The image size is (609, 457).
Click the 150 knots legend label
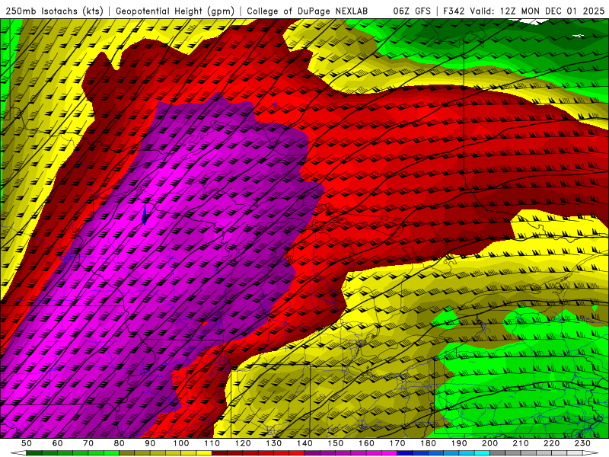click(x=336, y=443)
